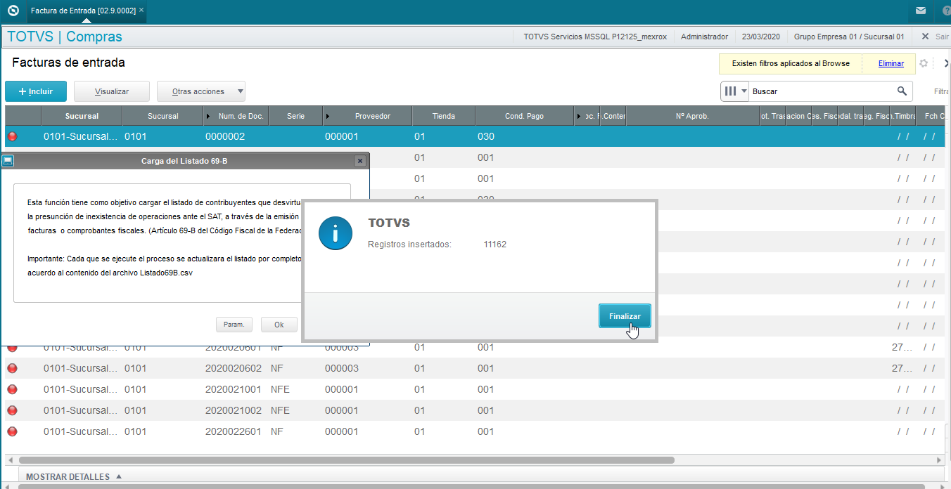Image resolution: width=951 pixels, height=489 pixels.
Task: Click document number 2020020602 cell
Action: [x=234, y=368]
